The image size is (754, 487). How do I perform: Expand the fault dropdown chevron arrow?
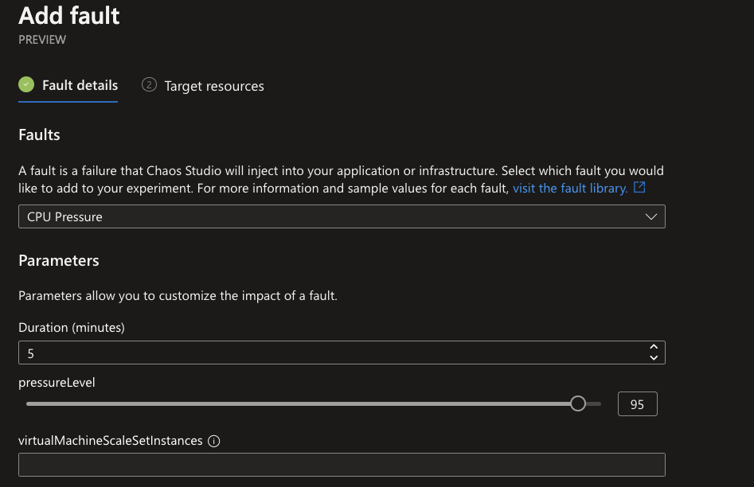[651, 216]
